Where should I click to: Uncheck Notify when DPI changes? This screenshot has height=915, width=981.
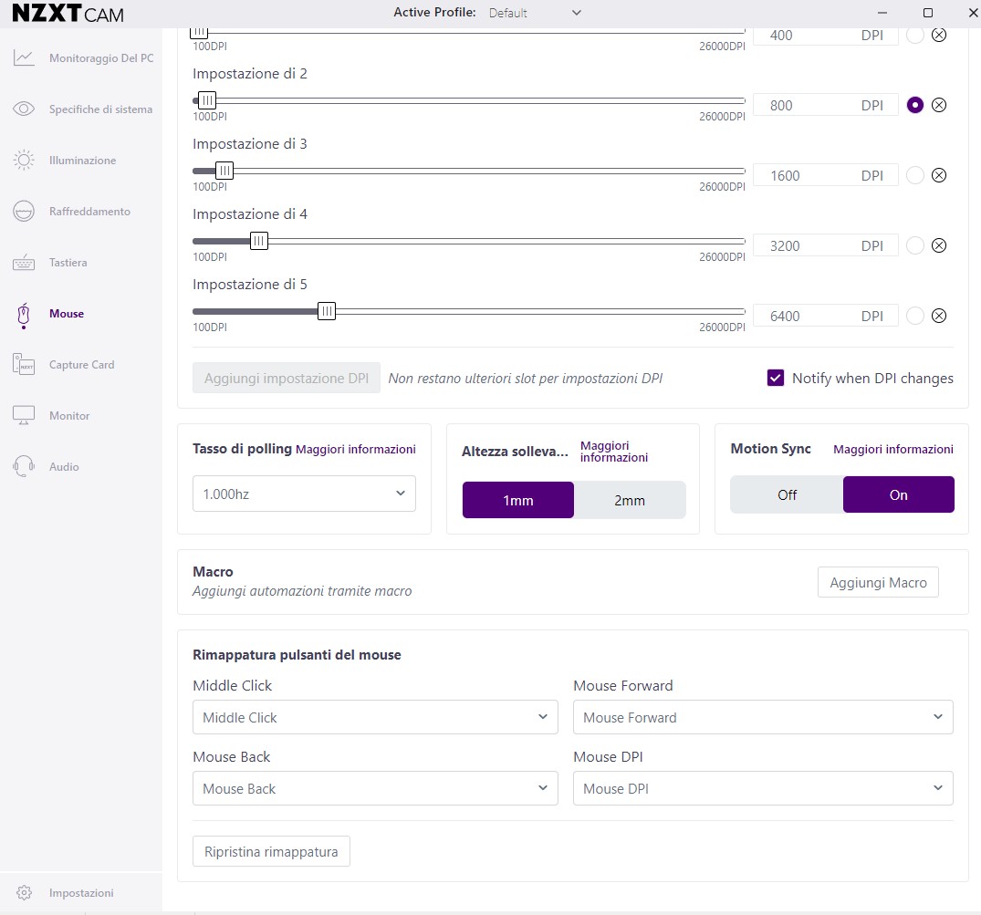[x=776, y=378]
